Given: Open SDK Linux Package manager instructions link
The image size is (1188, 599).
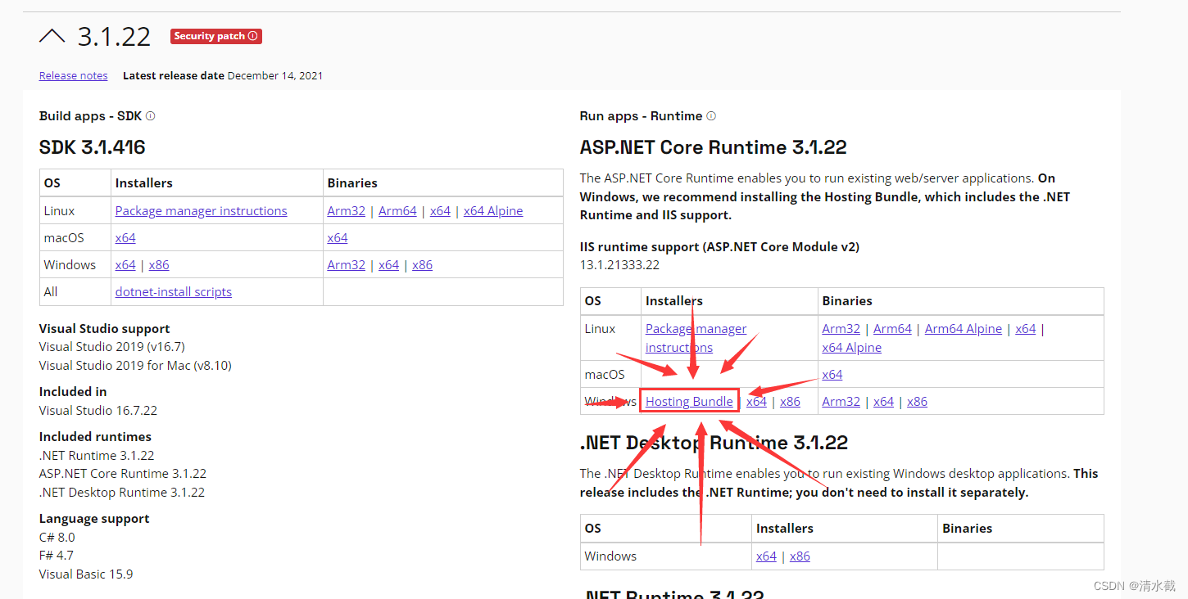Looking at the screenshot, I should coord(201,210).
